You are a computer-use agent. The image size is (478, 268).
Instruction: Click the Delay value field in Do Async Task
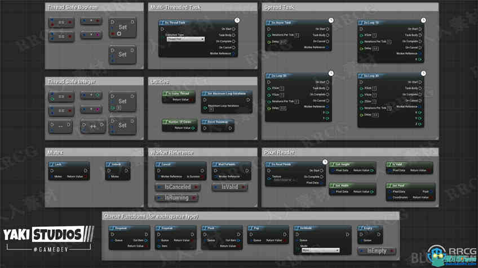coord(283,42)
